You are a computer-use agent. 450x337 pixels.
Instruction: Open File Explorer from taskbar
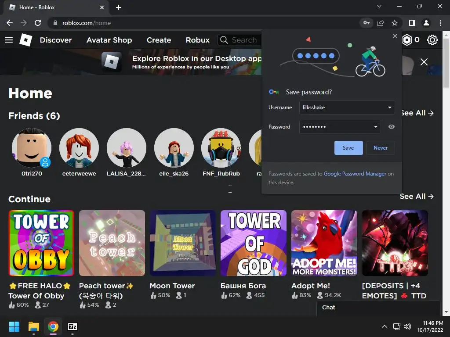pos(33,326)
